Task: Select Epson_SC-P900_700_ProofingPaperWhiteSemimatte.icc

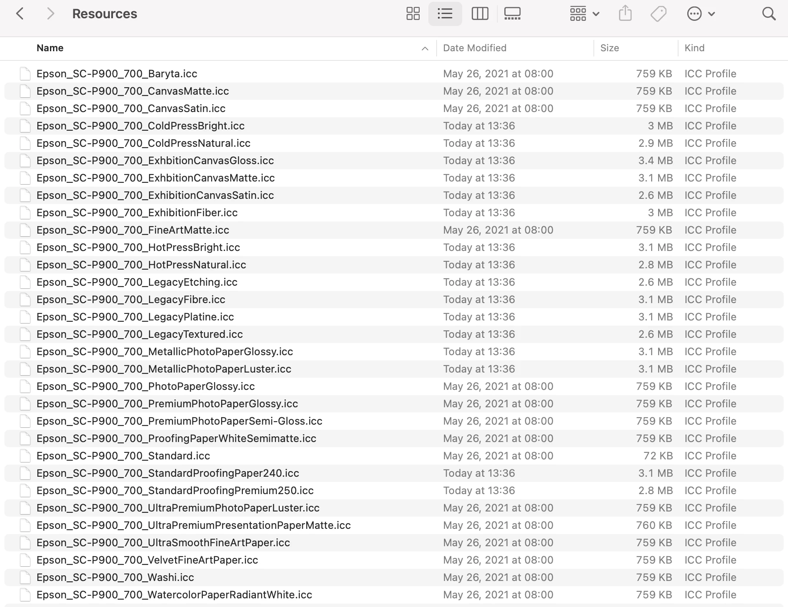Action: [394, 439]
